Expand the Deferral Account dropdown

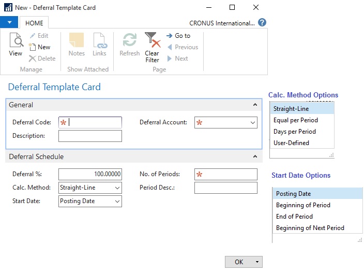pos(252,123)
